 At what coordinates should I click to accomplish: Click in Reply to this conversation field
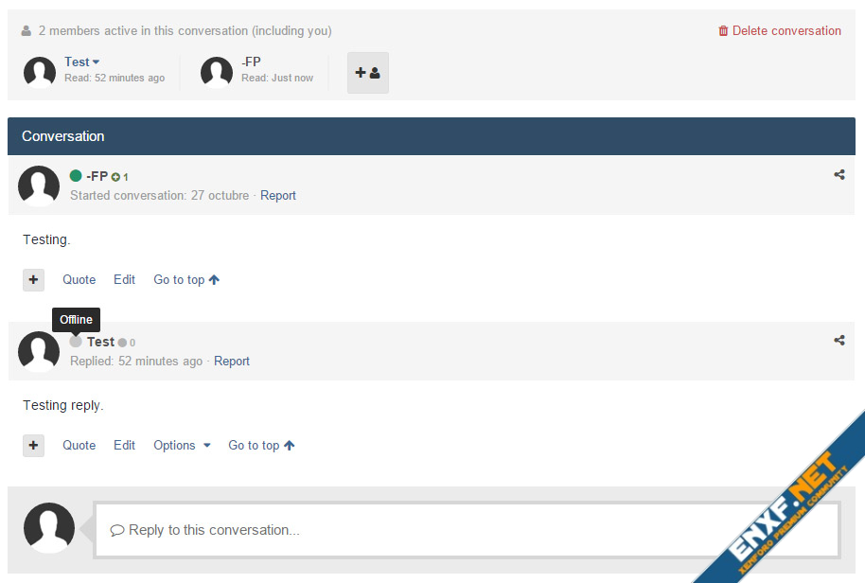tap(467, 530)
